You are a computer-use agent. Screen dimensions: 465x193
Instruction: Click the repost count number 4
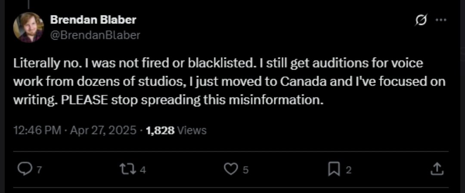pyautogui.click(x=143, y=170)
